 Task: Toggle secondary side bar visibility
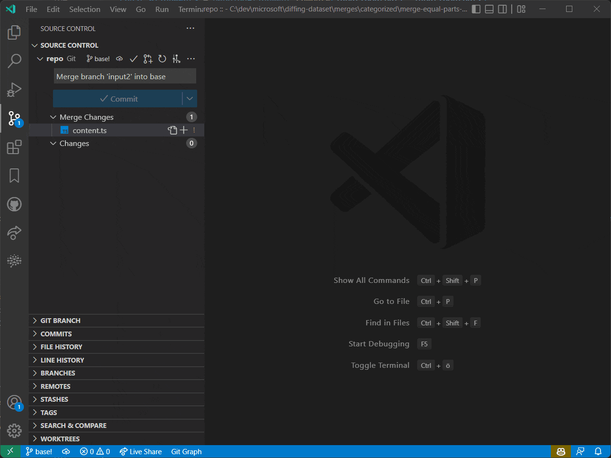(503, 9)
